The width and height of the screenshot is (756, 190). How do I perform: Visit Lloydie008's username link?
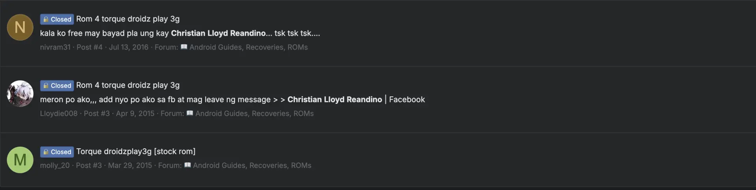(59, 114)
